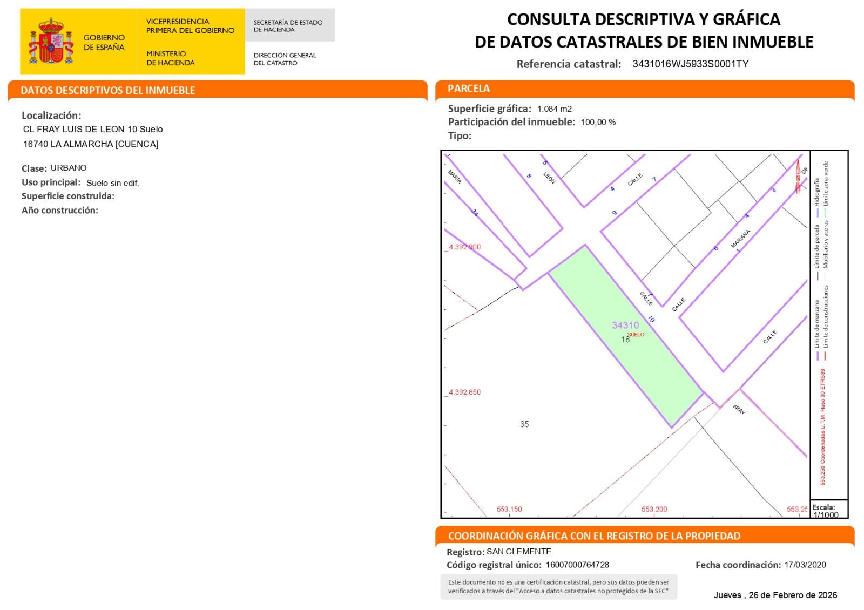Click the Superficie gráfica value 1.084 m2
The width and height of the screenshot is (864, 610).
point(554,109)
